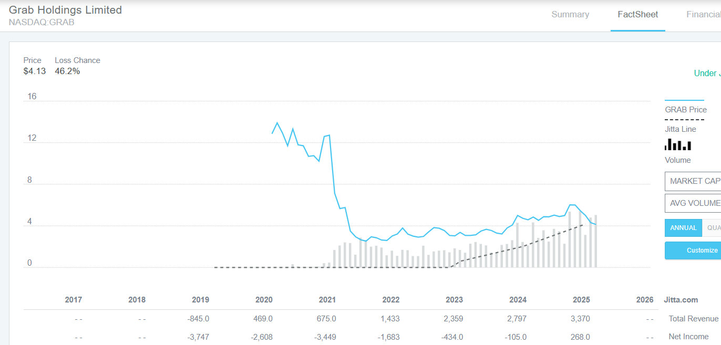This screenshot has width=721, height=345.
Task: Click the Loss Chance label
Action: tap(77, 60)
